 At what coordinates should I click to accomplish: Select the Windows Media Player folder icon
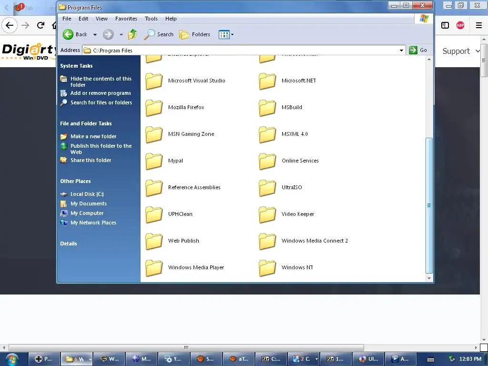[154, 268]
